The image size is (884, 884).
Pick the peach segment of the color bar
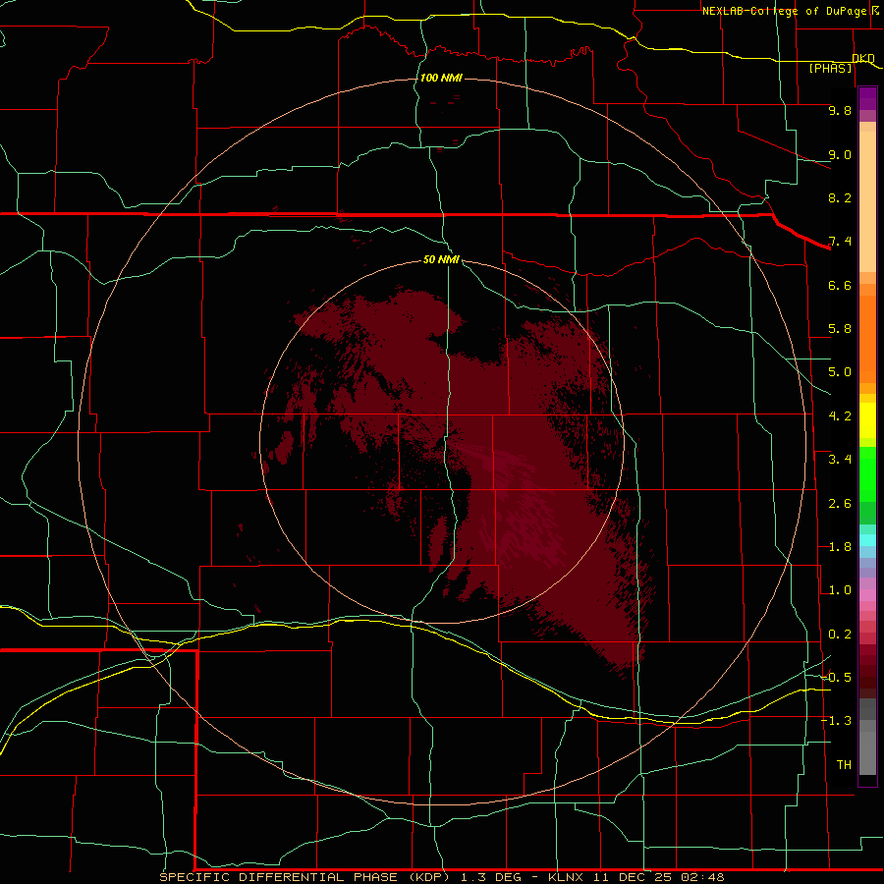pyautogui.click(x=867, y=200)
